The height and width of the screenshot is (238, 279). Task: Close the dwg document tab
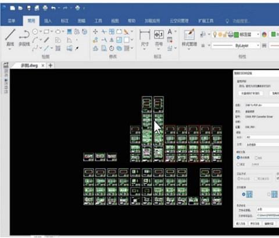pos(43,65)
